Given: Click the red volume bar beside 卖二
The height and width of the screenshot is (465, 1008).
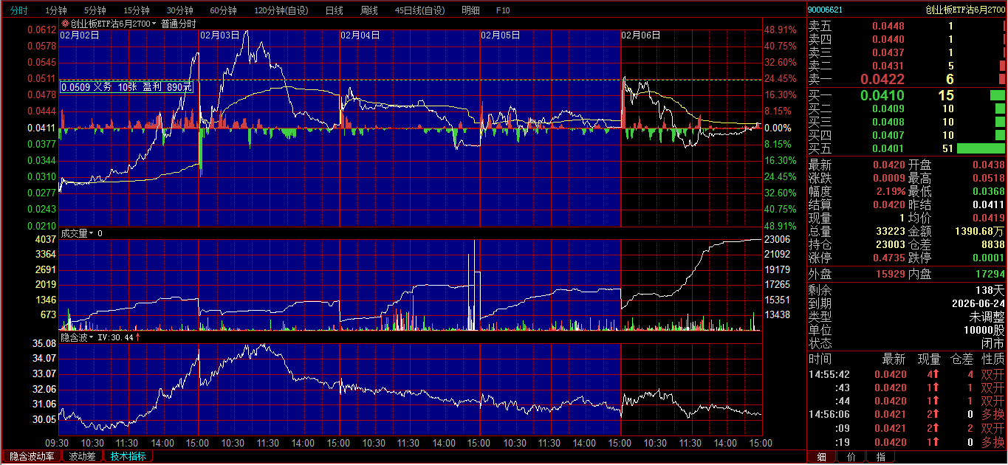Looking at the screenshot, I should click(1002, 66).
